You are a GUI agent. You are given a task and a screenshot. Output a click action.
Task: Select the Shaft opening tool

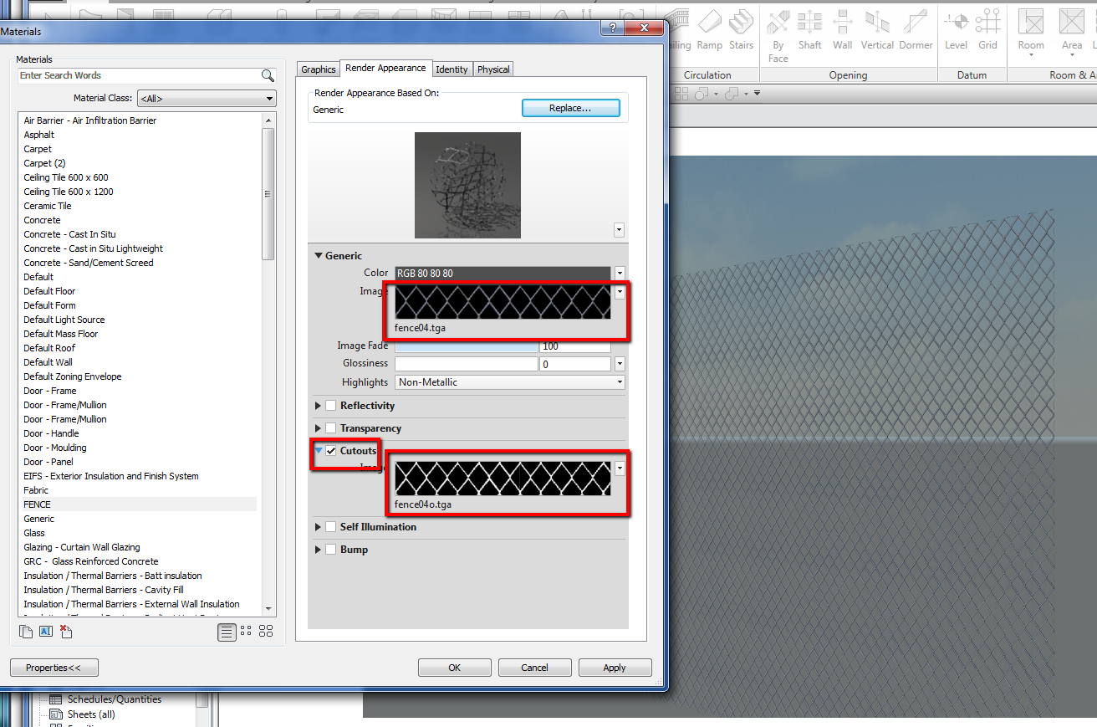tap(809, 29)
